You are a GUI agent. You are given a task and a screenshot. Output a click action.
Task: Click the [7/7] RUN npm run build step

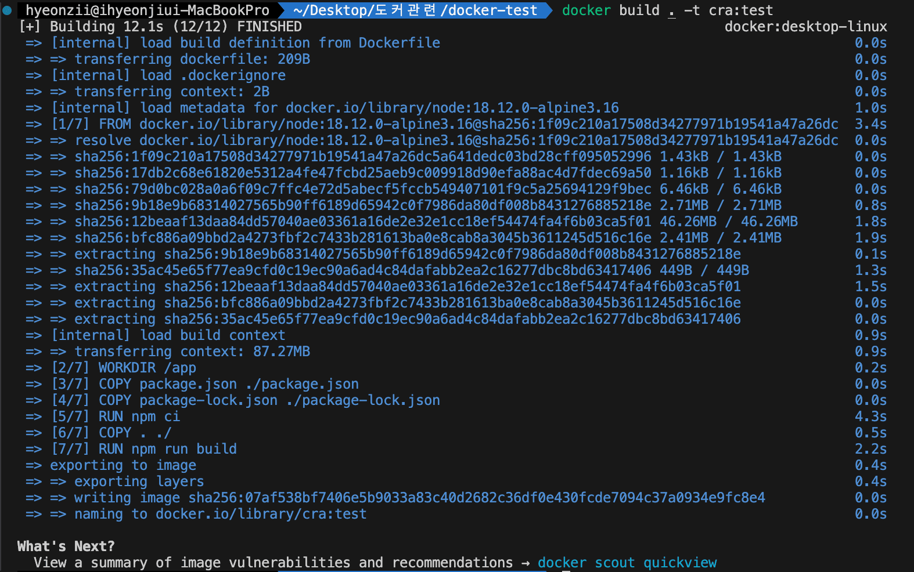(144, 449)
